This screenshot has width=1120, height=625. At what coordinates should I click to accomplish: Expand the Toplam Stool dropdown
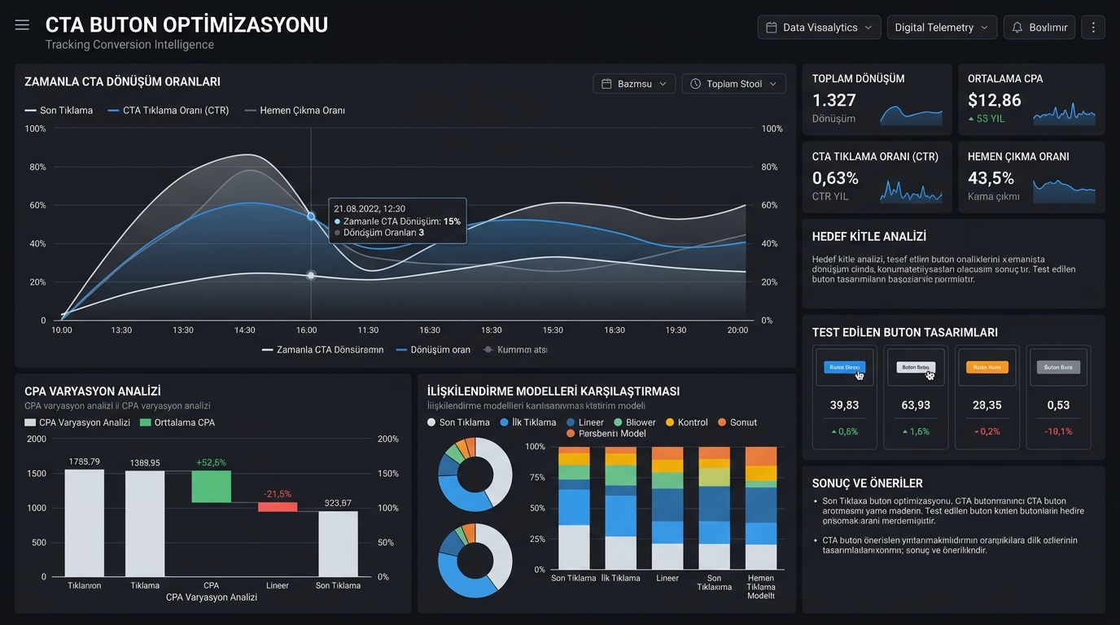point(734,84)
